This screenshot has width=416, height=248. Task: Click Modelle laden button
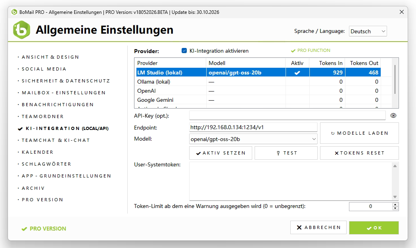pyautogui.click(x=359, y=133)
